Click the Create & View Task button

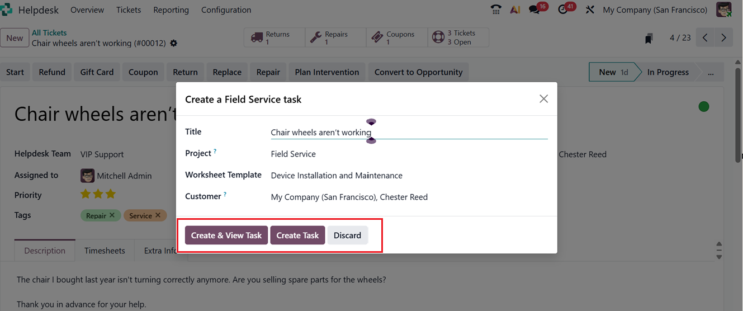point(226,235)
